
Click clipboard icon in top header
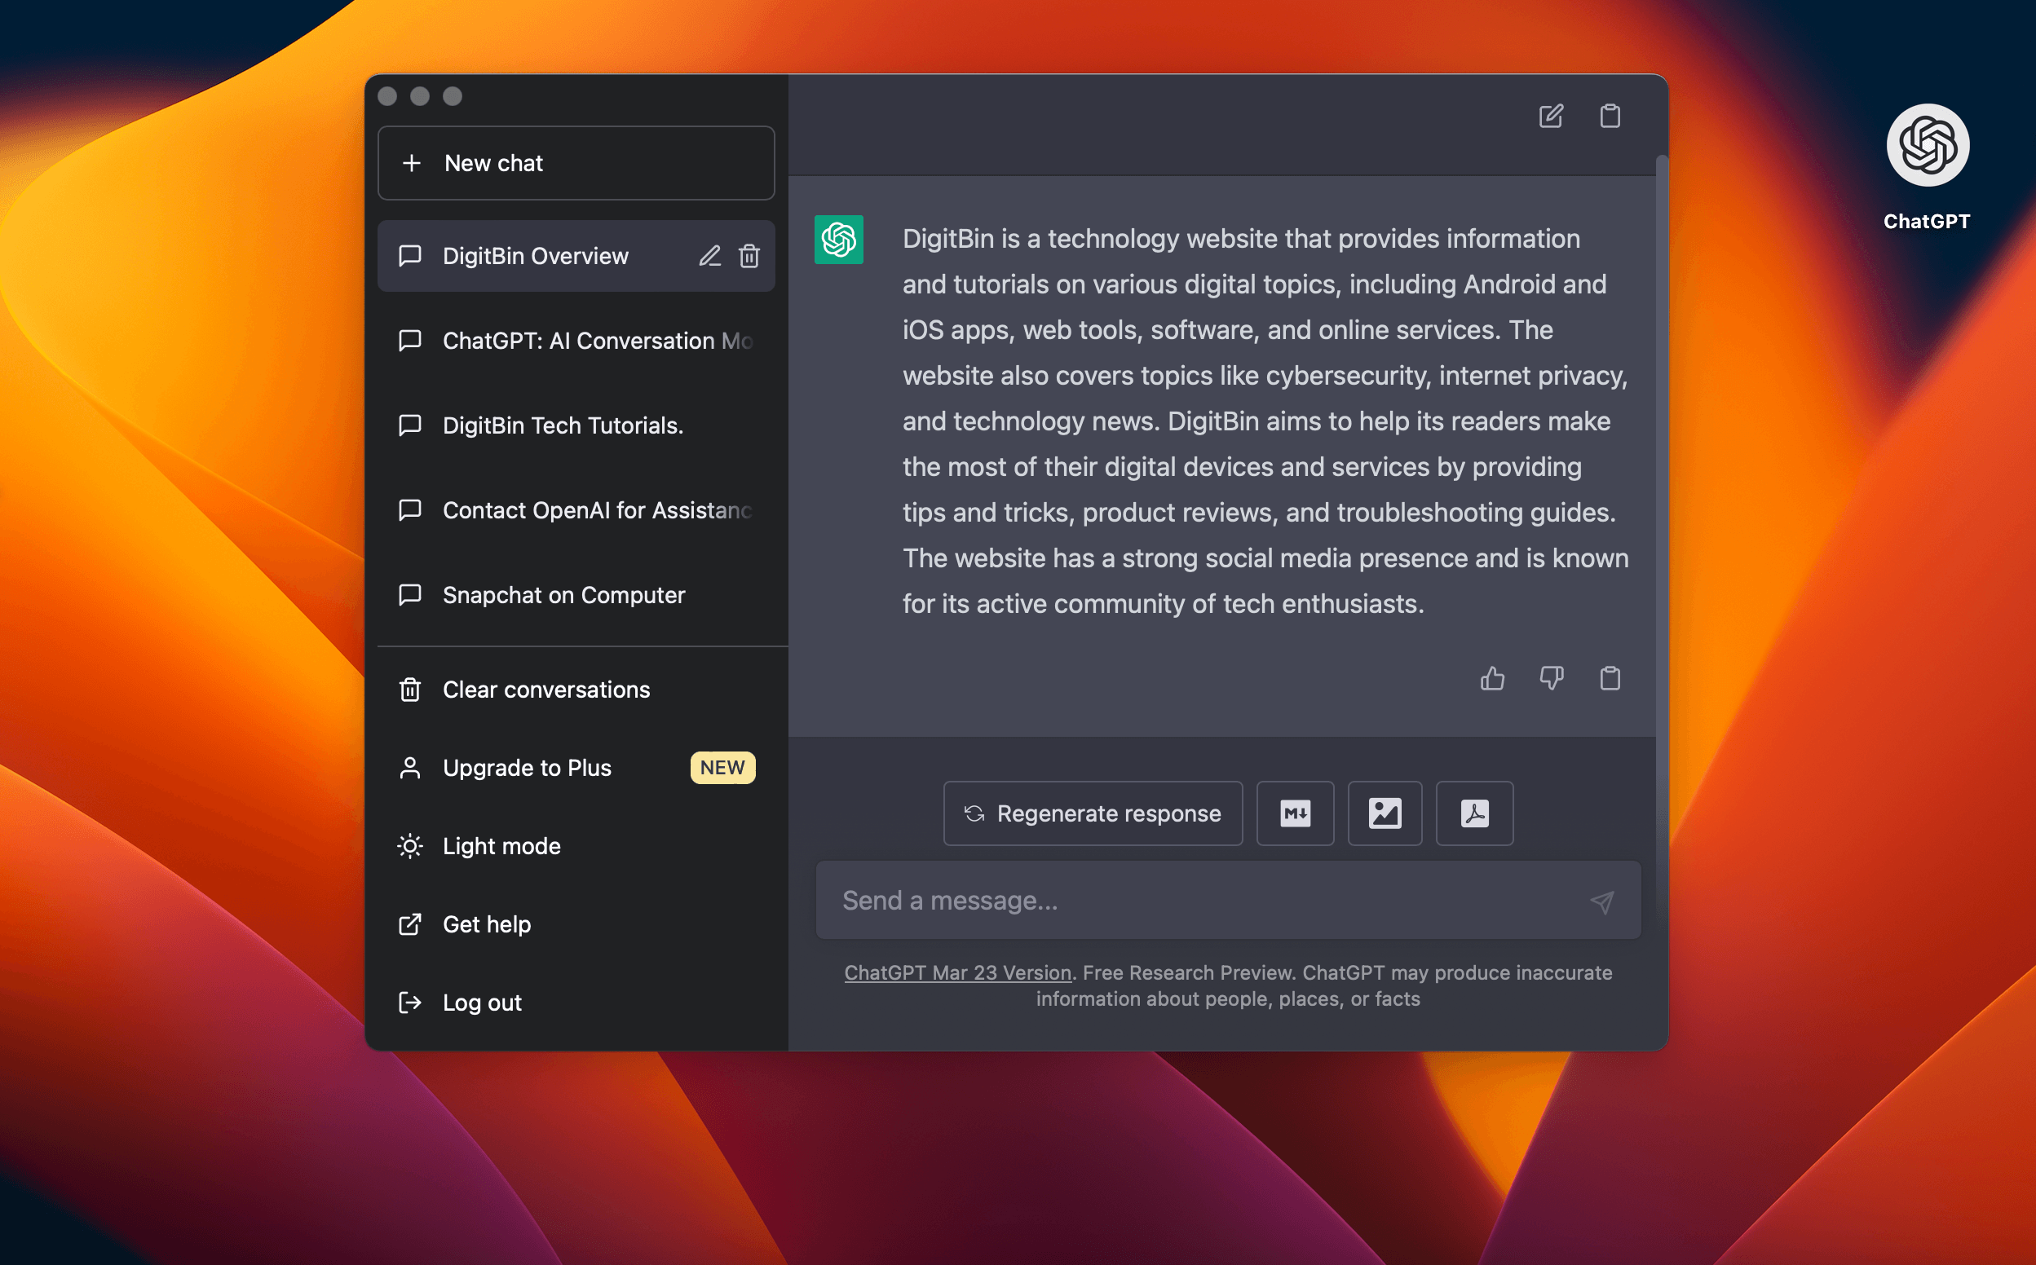pos(1610,116)
